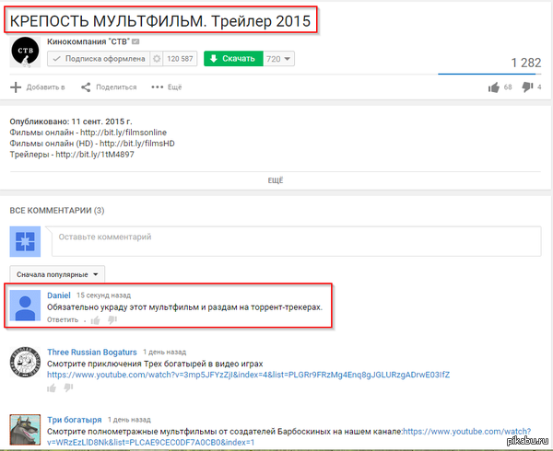This screenshot has width=553, height=451.
Task: Open Three Russian Bogaturs commenter profile
Action: point(91,353)
